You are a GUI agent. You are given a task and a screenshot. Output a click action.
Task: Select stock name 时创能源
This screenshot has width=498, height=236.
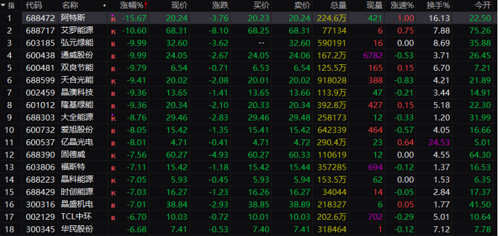tap(77, 192)
